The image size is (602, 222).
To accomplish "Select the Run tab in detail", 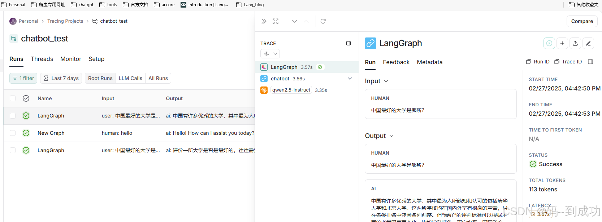I will point(370,62).
